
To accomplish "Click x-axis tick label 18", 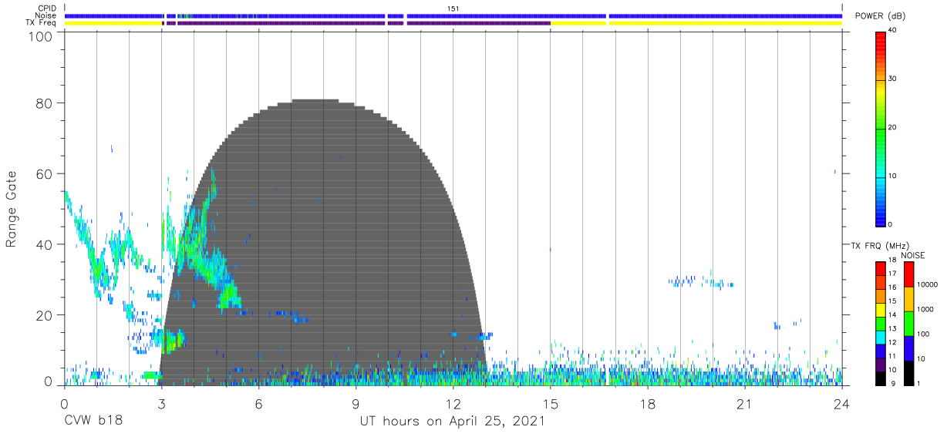I will point(647,404).
